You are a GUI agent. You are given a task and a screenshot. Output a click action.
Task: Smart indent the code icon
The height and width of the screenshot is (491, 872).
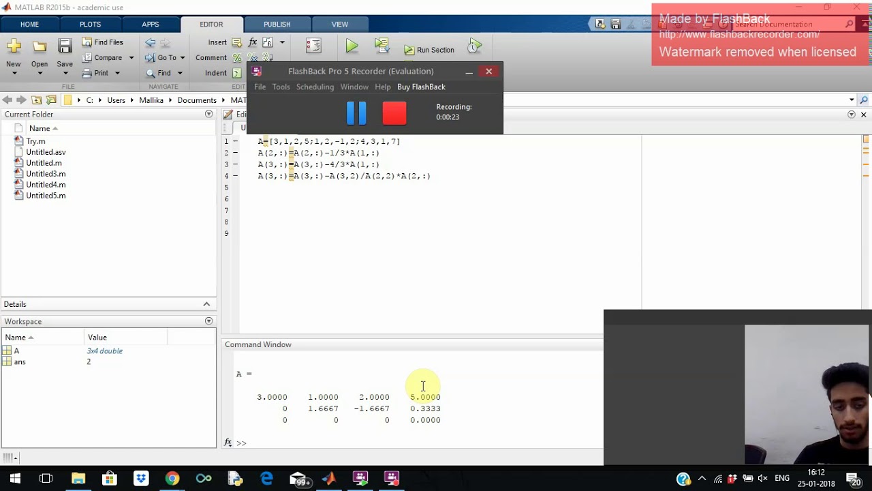[x=237, y=73]
